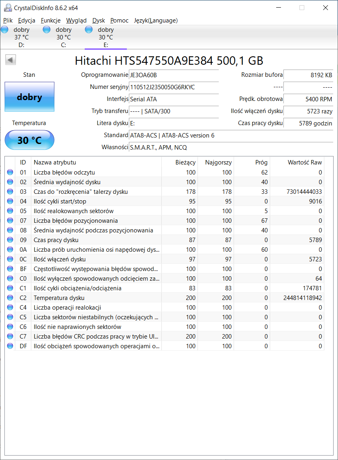
Task: Click status orb of attribute C2 row
Action: (10, 298)
